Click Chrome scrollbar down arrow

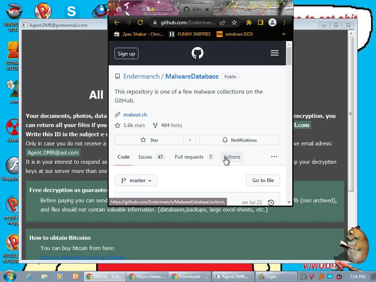point(289,202)
